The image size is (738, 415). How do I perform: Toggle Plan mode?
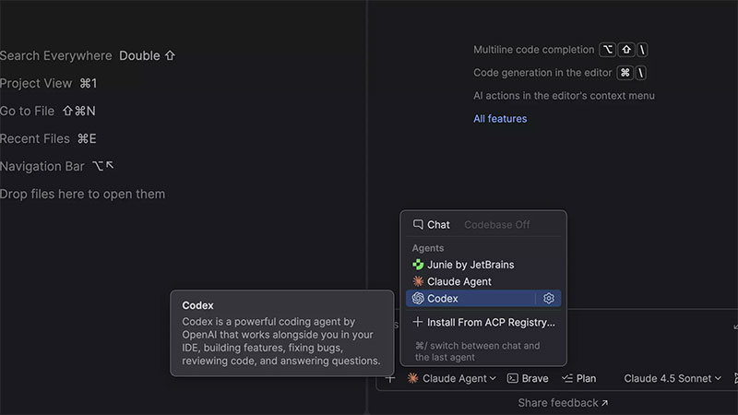(x=578, y=378)
